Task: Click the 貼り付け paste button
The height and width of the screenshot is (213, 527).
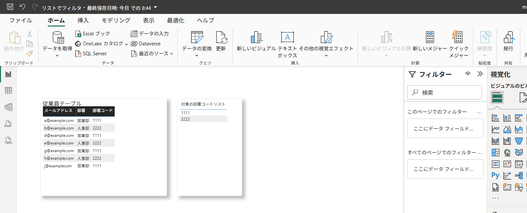Action: point(14,41)
